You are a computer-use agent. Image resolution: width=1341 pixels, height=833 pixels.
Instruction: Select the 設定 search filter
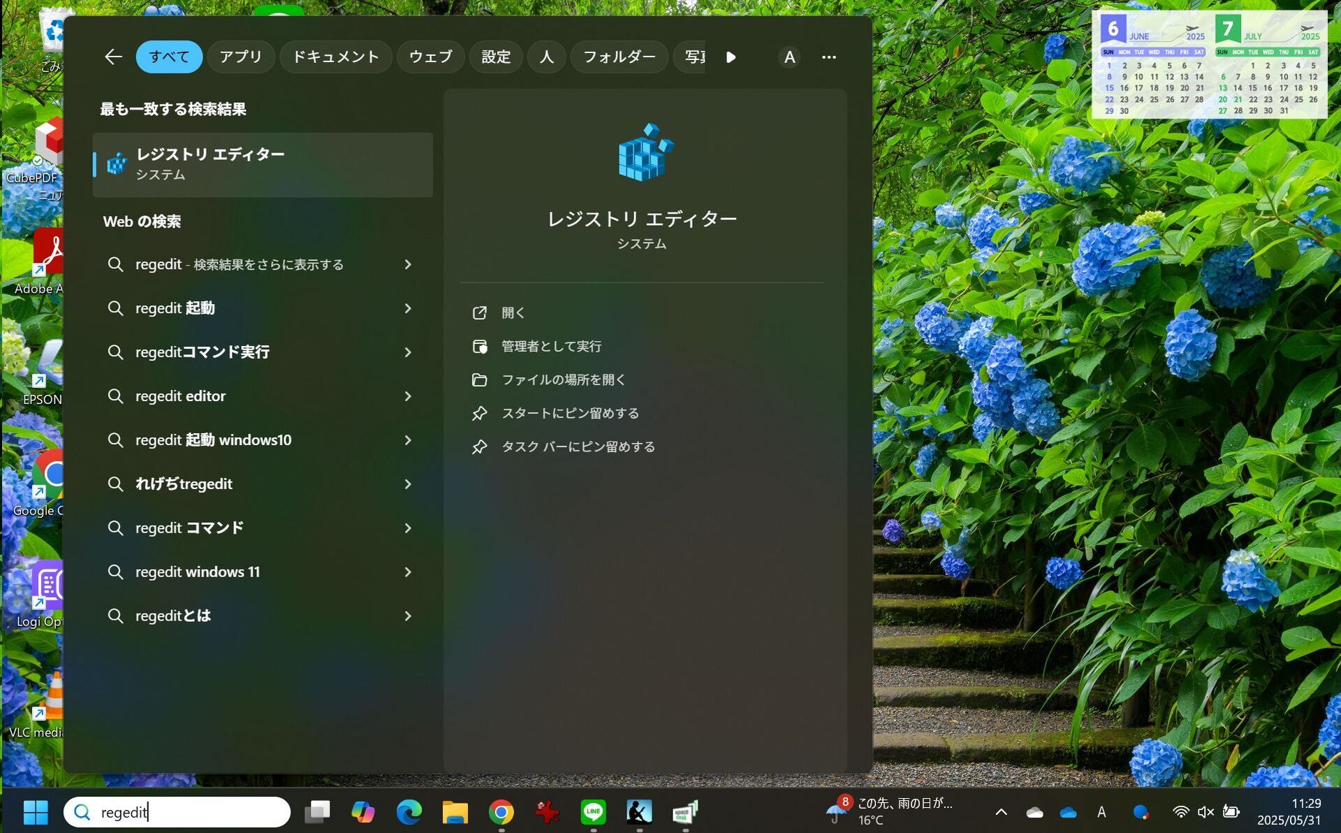pos(495,57)
